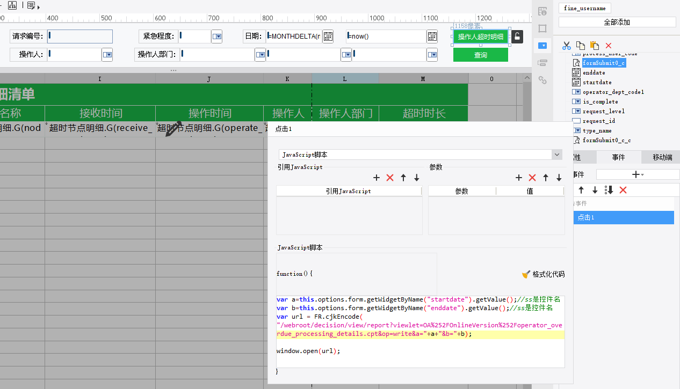Add a new parameter with the plus icon
Viewport: 680px width, 389px height.
(519, 178)
